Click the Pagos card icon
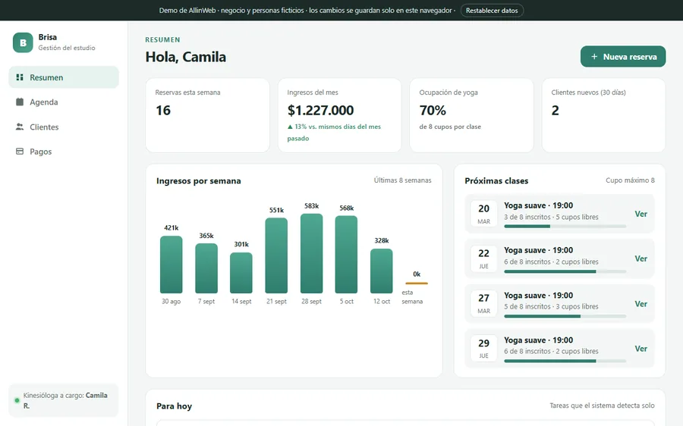This screenshot has width=683, height=426. coord(20,152)
